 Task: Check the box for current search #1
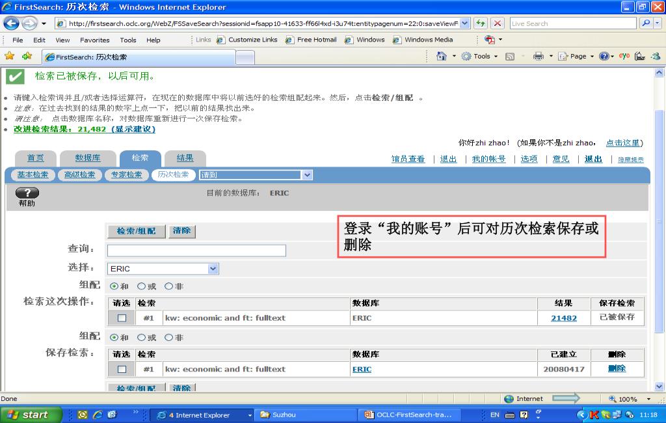point(122,318)
